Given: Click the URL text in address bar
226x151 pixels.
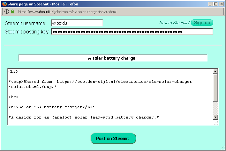Looking at the screenshot, I should pyautogui.click(x=67, y=12).
